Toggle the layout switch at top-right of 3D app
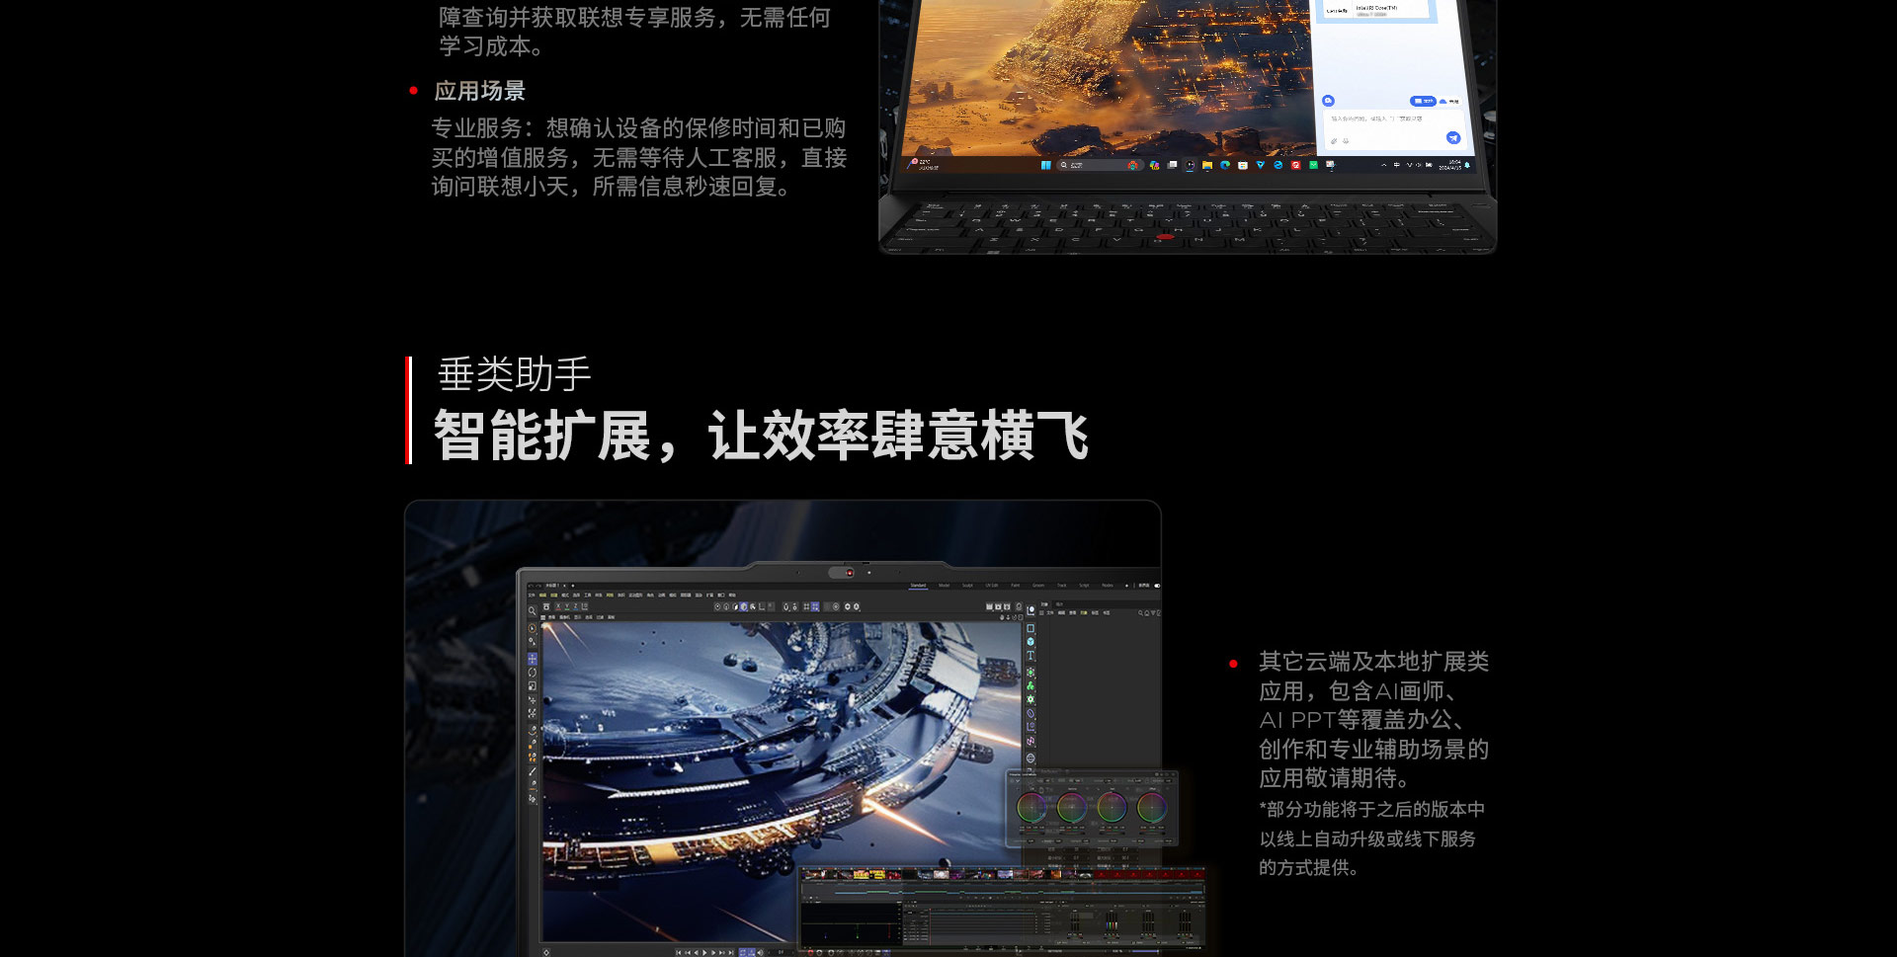 coord(1156,586)
